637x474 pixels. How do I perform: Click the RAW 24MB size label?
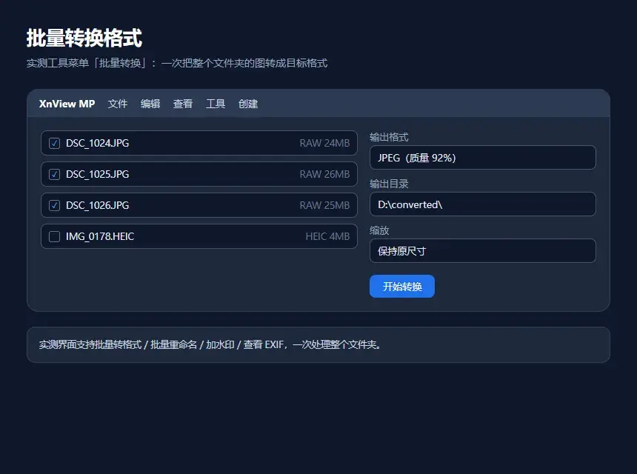click(324, 144)
